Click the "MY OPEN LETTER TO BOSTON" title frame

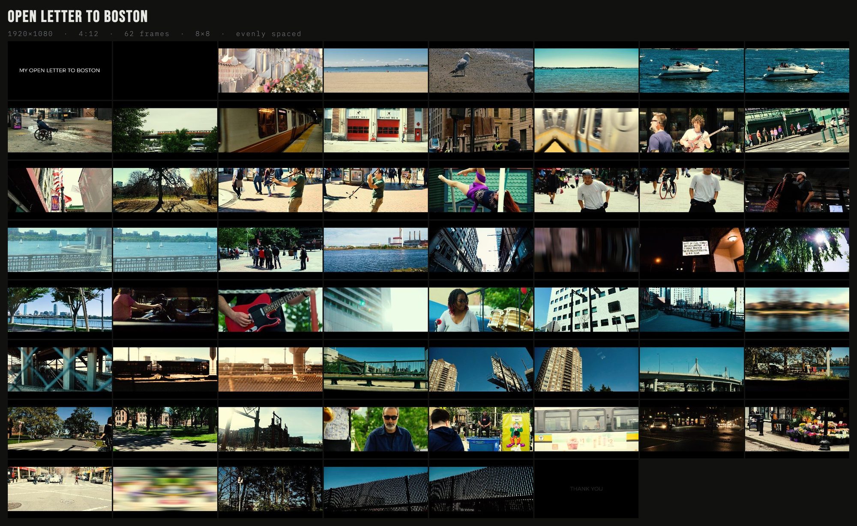click(x=59, y=70)
